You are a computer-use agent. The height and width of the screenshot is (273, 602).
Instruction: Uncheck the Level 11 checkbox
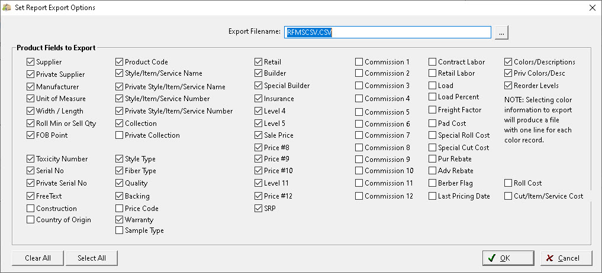[259, 183]
